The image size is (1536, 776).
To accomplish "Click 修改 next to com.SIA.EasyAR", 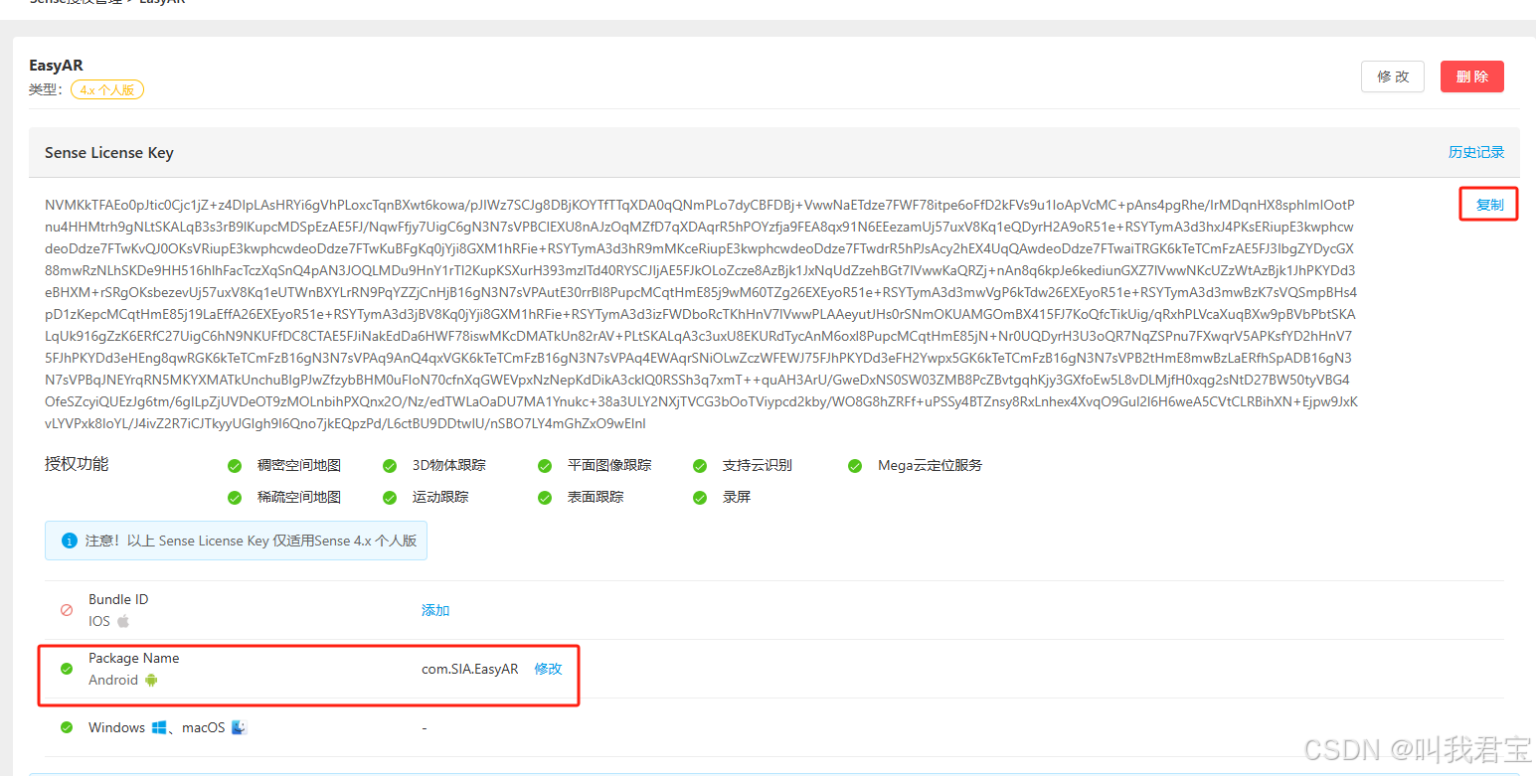I will pos(548,669).
